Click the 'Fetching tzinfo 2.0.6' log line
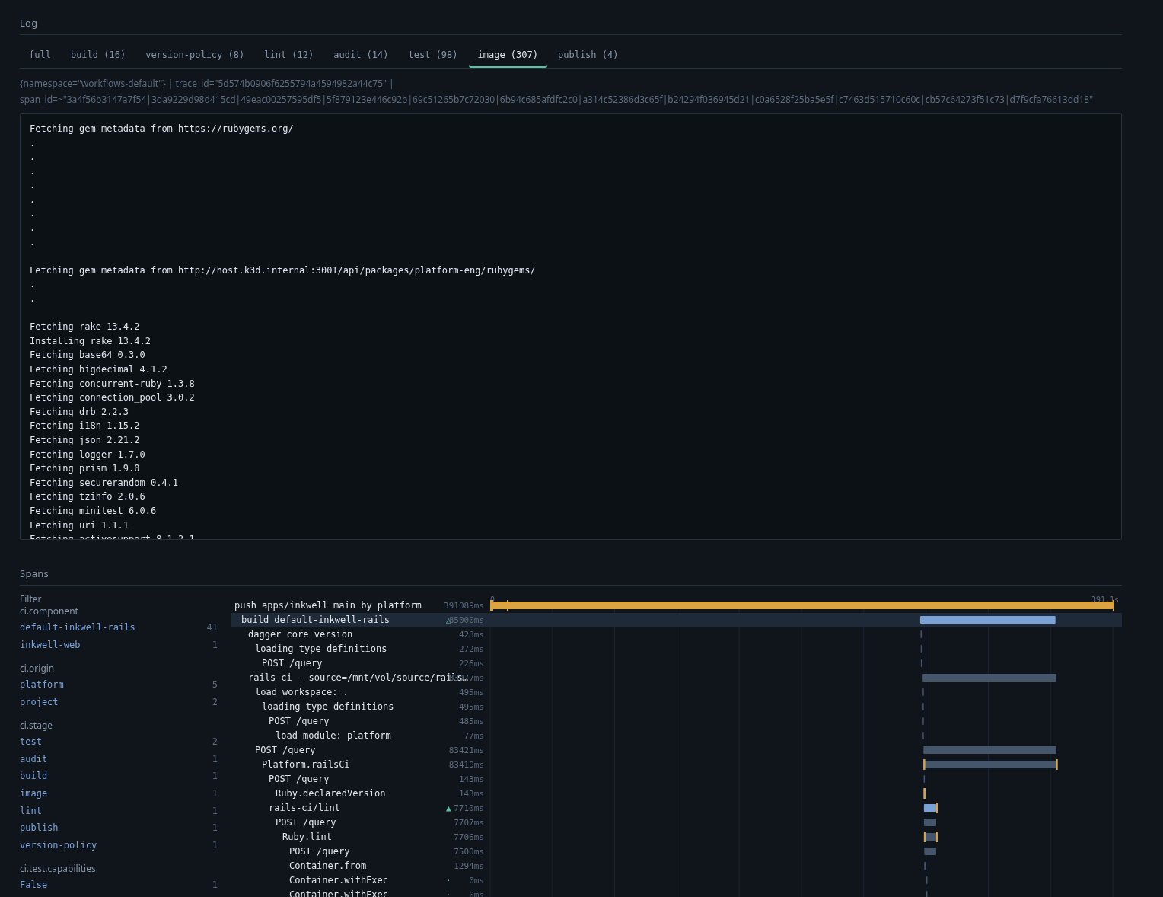Screen dimensions: 1163x897 (x=88, y=496)
